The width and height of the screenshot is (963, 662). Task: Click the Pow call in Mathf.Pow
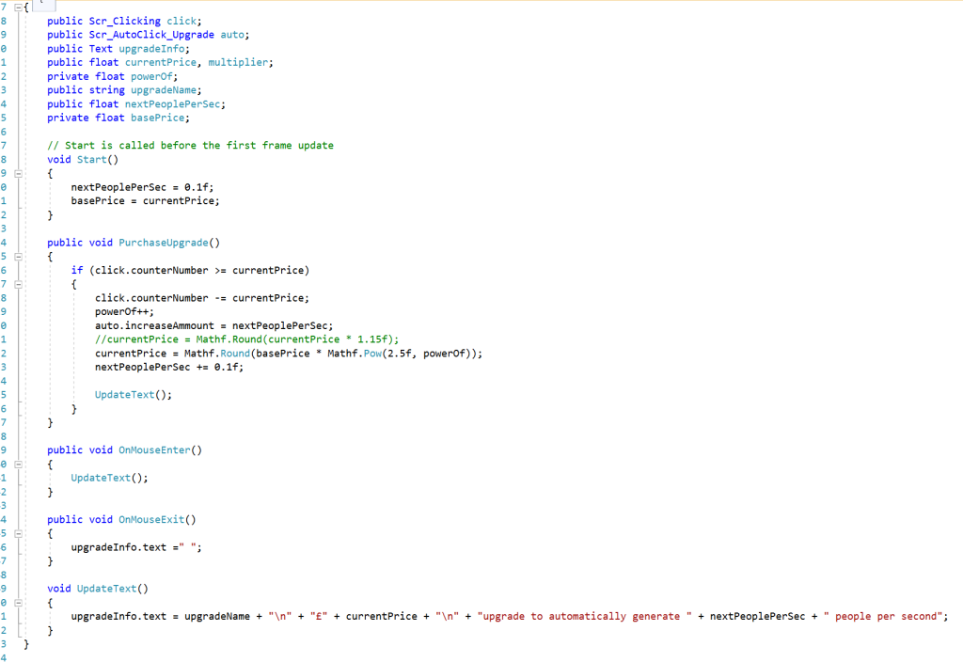coord(366,353)
